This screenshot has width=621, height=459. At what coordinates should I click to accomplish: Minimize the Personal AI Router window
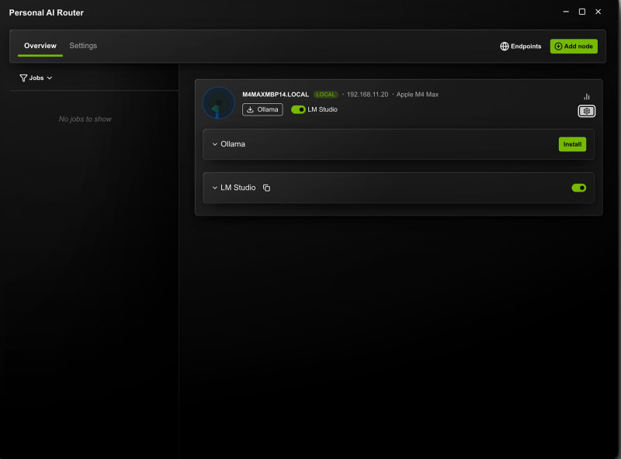pos(566,12)
